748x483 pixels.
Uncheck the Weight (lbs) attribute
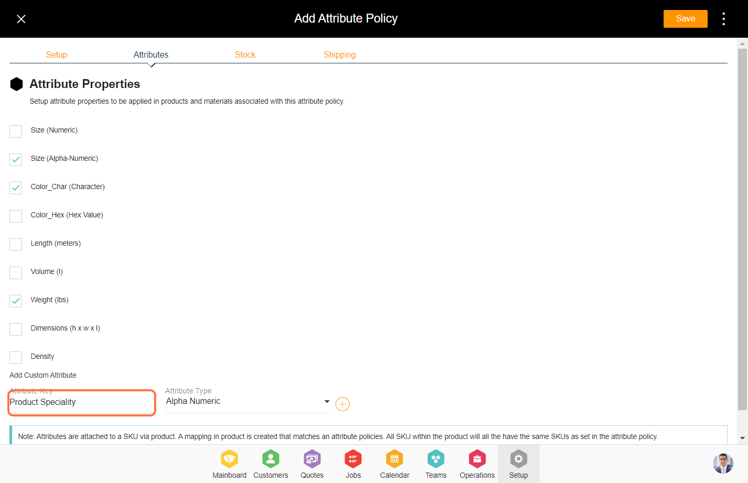tap(16, 301)
